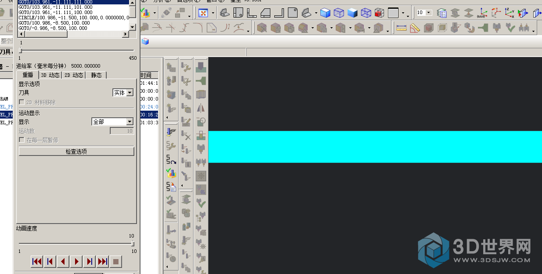Select the GOTO/-0.986,-8.500,100.000 line
542x274 pixels.
tap(74, 28)
